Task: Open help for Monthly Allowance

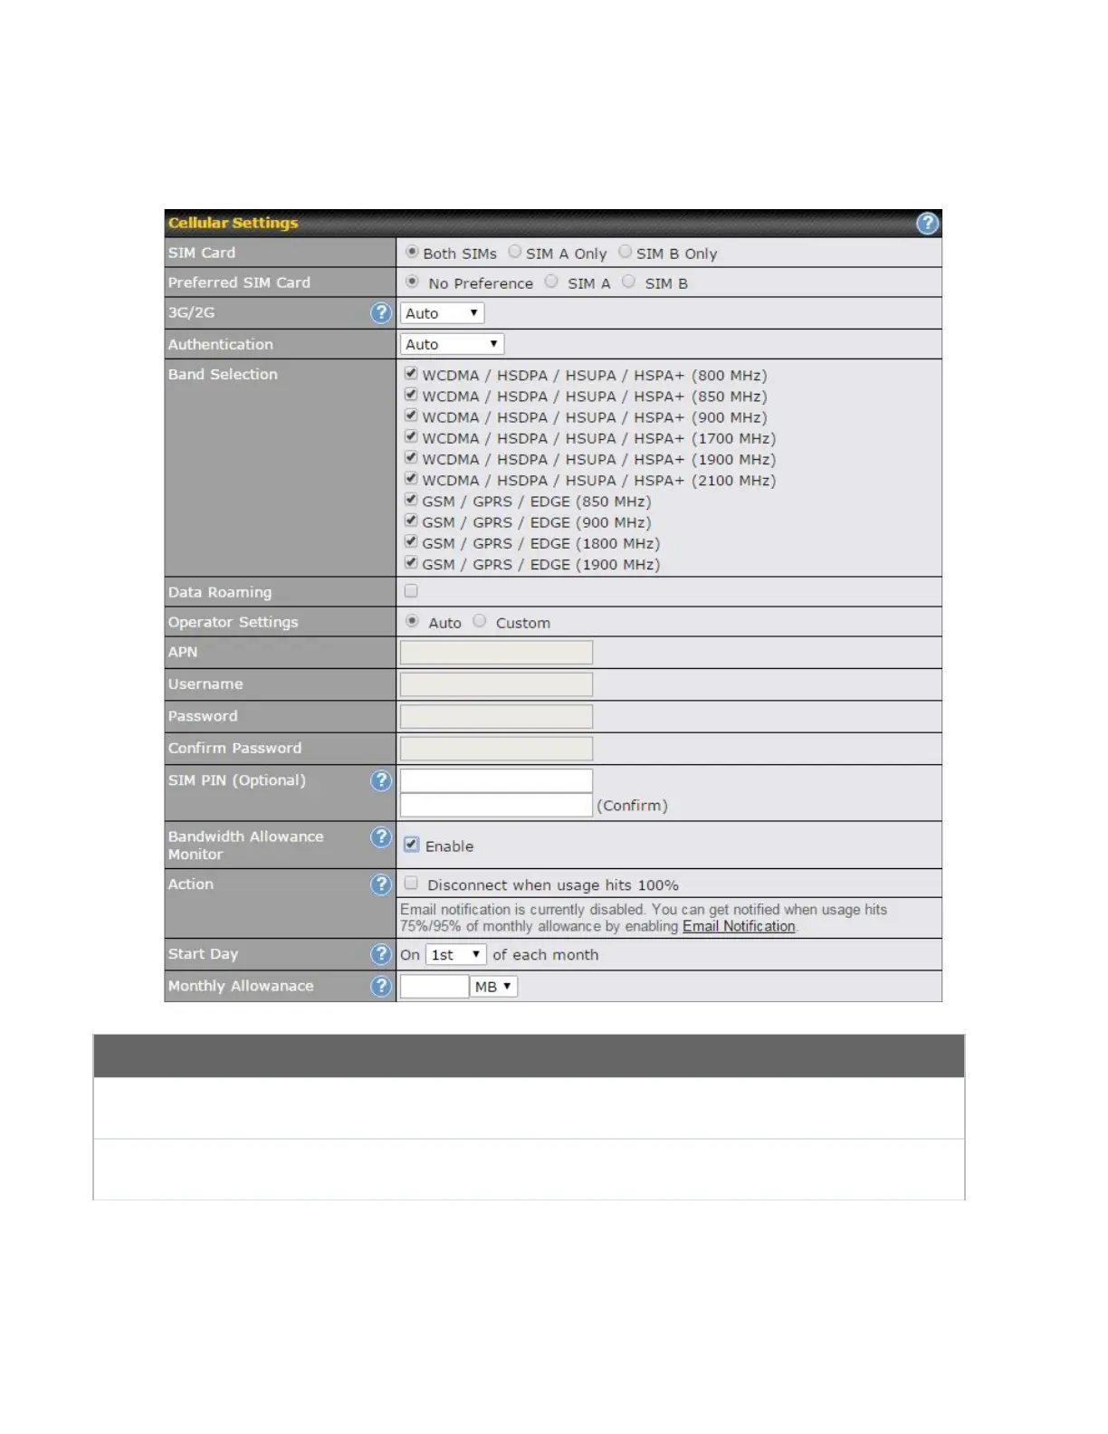Action: 381,986
